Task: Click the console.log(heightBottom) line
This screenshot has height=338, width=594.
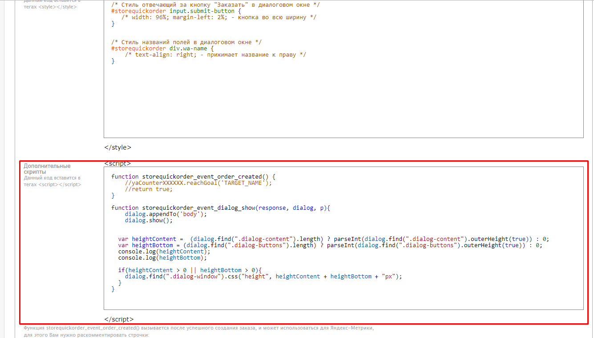Action: pos(162,258)
